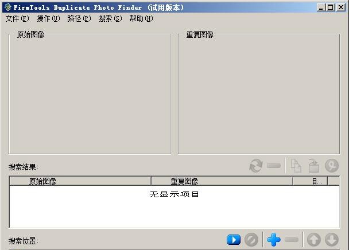Viewport: 349px width, 250px height.
Task: Start search with blue play button
Action: click(x=234, y=240)
